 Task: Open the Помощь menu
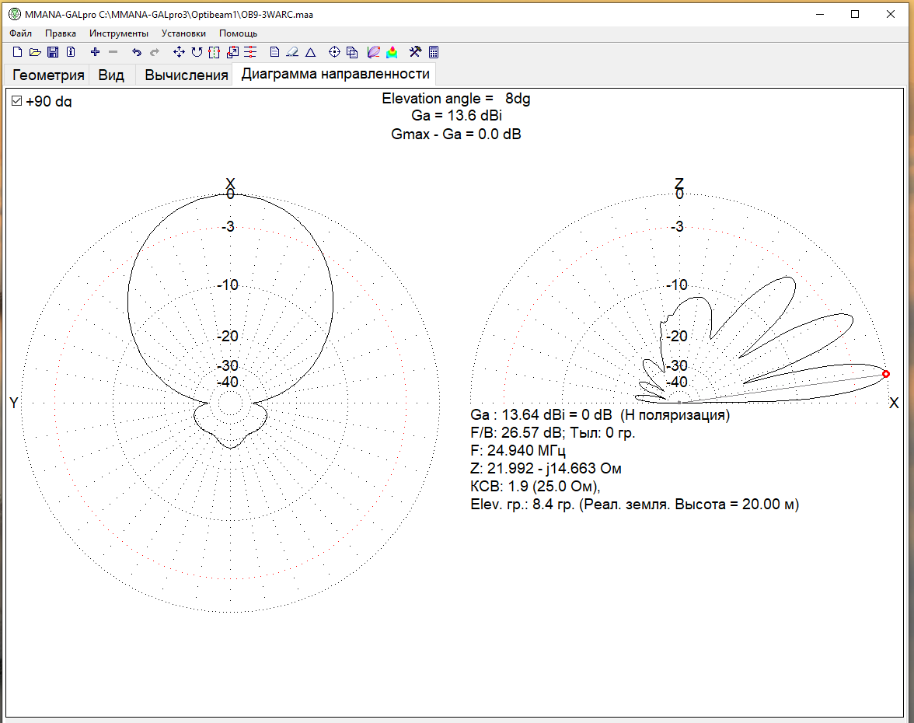coord(238,33)
